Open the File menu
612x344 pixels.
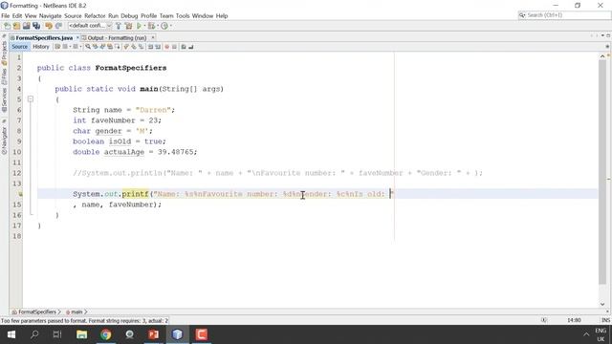(6, 15)
